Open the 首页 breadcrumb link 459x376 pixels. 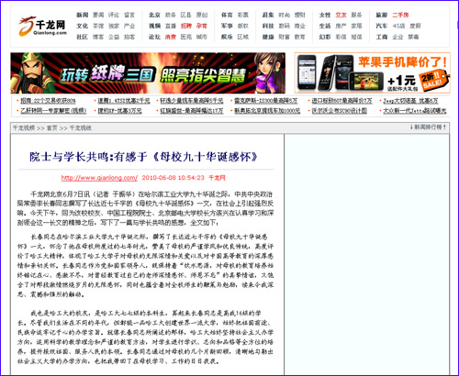coord(51,127)
